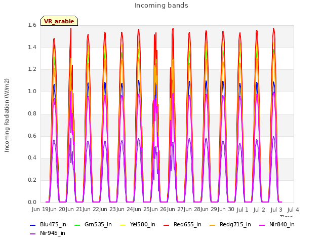Click the Incoming bands chart title
The width and height of the screenshot is (324, 243).
[x=161, y=6]
